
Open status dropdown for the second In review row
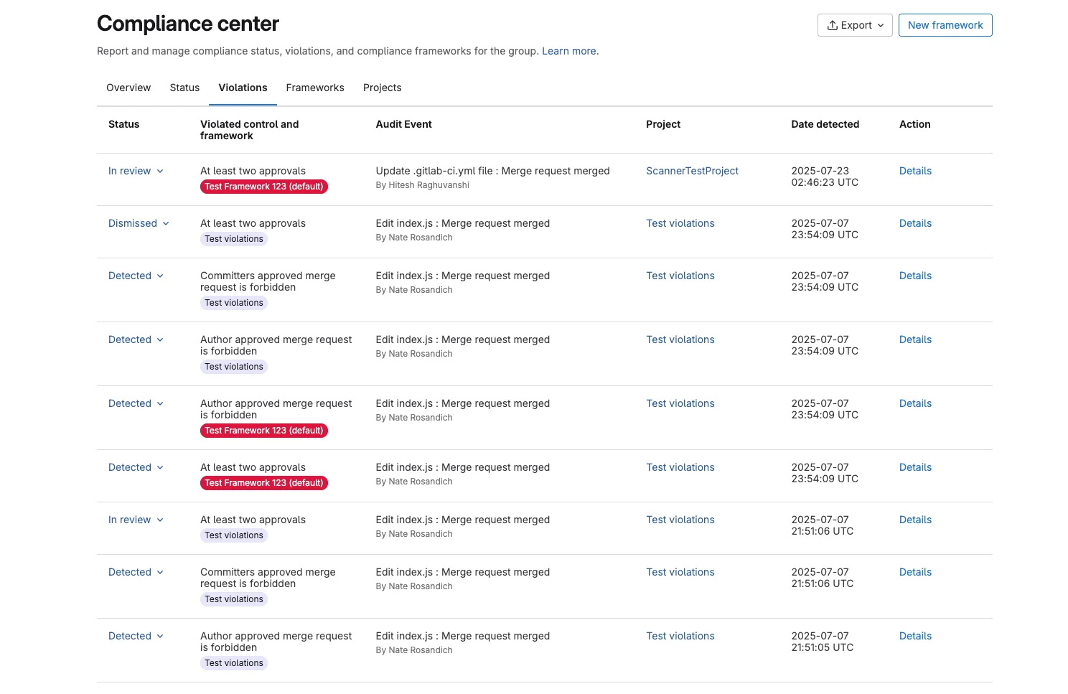(136, 519)
